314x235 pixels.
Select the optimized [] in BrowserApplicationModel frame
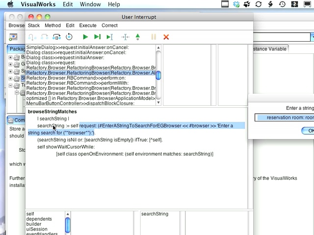click(x=91, y=98)
